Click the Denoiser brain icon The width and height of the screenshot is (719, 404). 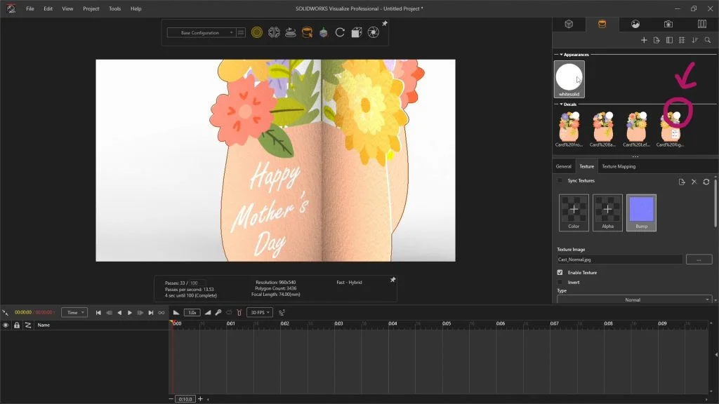[x=274, y=32]
